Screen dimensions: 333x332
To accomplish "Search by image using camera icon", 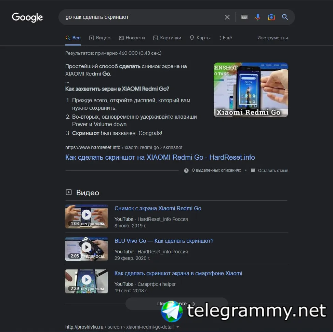I will coord(271,17).
